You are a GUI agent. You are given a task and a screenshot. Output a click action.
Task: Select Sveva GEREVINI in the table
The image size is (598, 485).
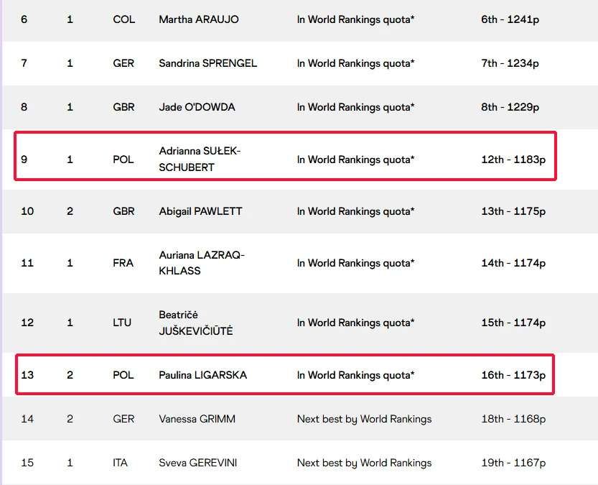tap(197, 463)
